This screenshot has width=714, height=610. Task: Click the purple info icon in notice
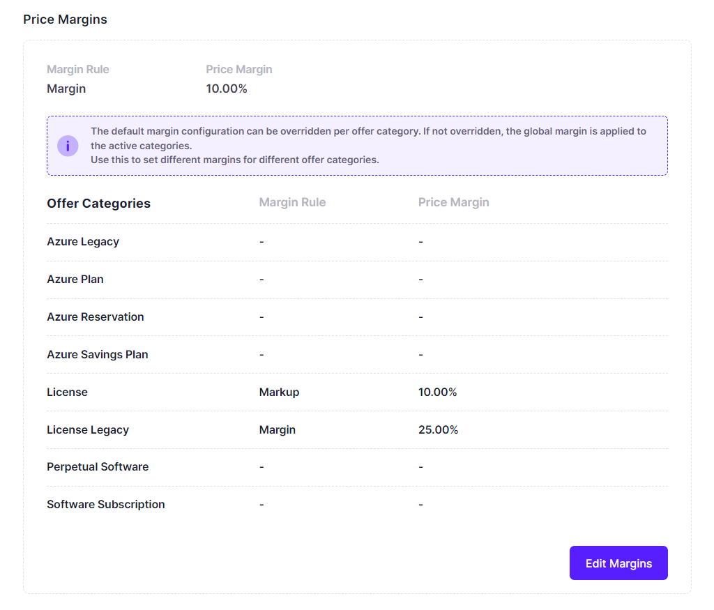pos(68,146)
